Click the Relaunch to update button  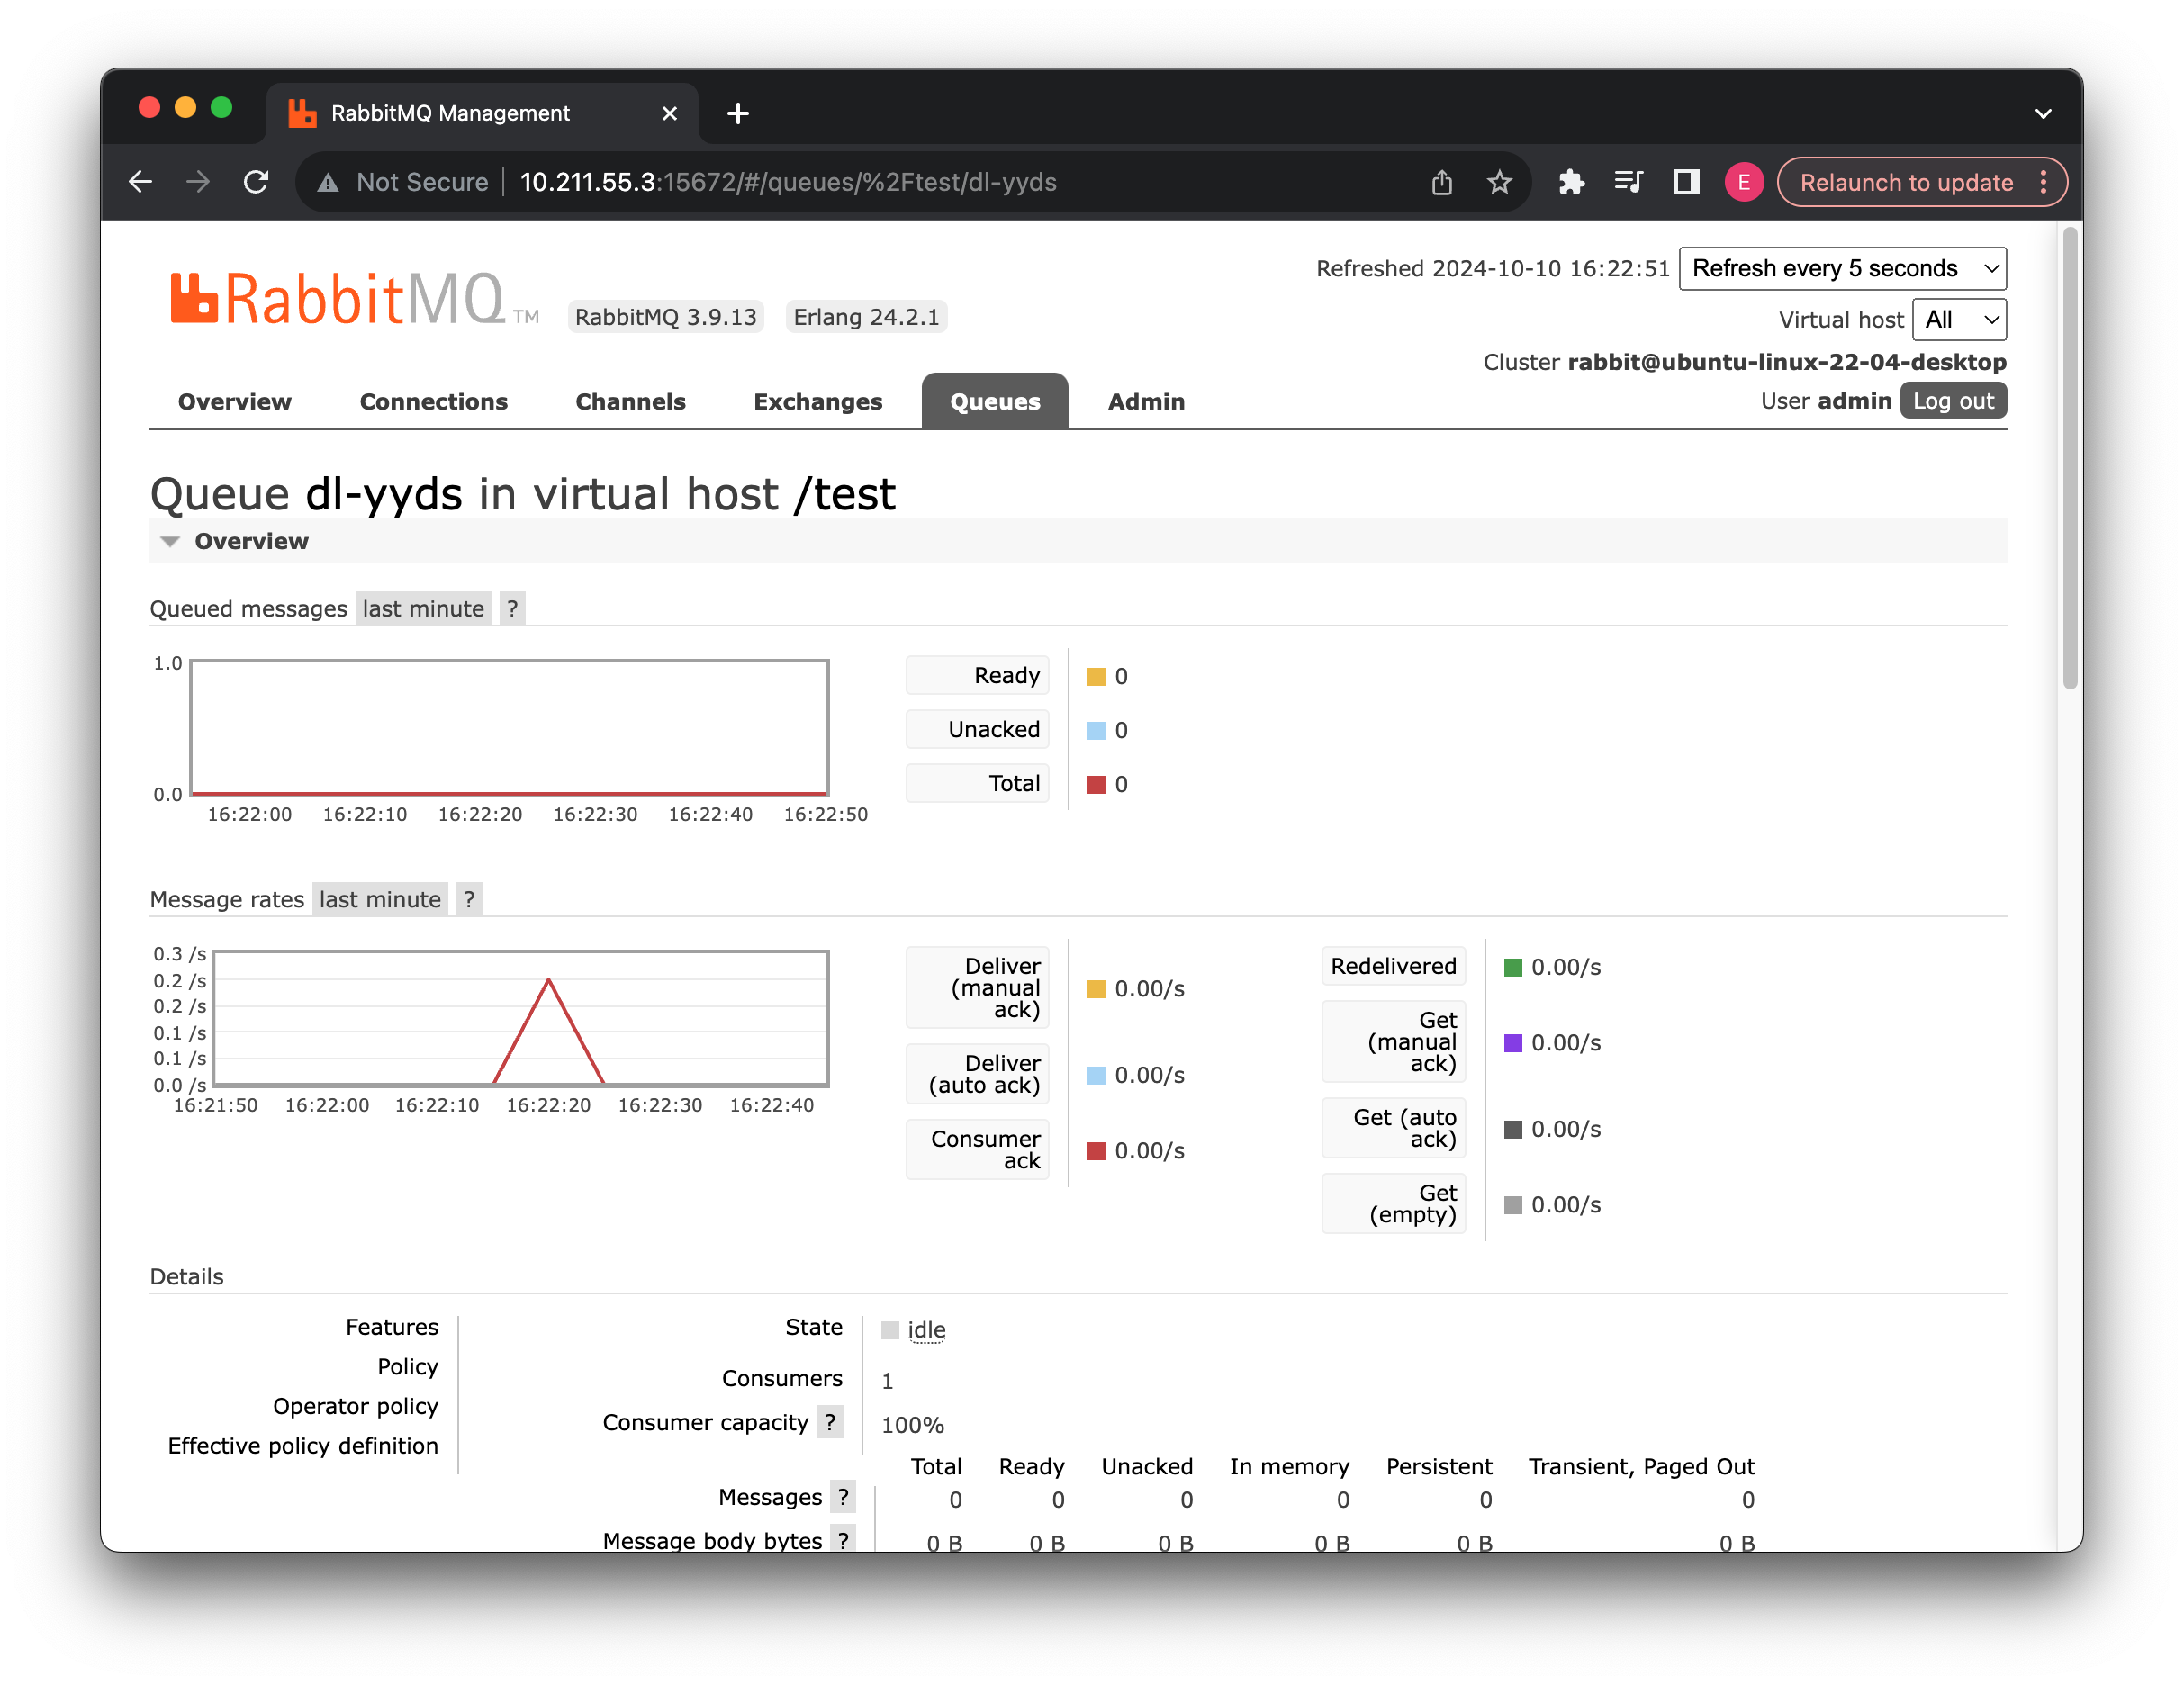(1905, 182)
